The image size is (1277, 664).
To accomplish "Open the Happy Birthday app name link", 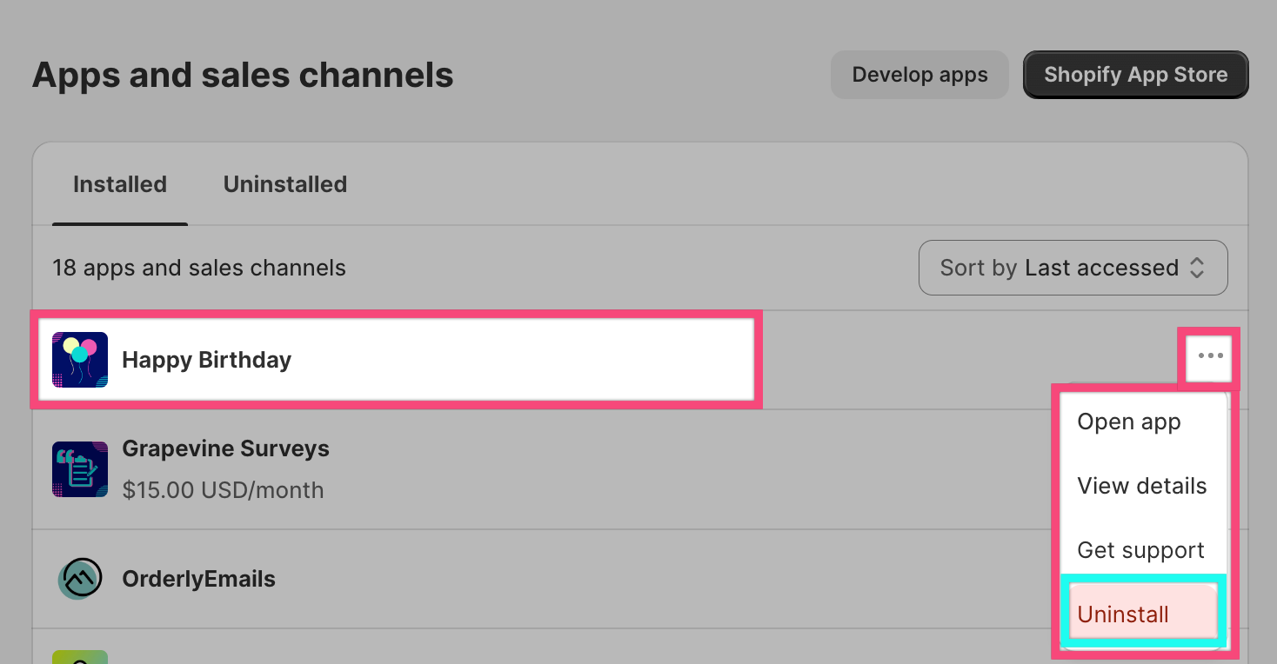I will tap(206, 360).
